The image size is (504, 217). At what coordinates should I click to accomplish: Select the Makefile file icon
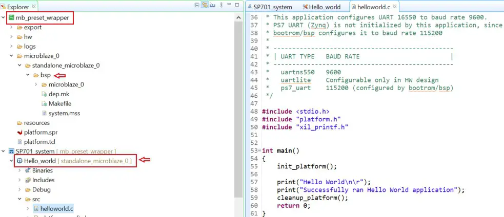click(x=45, y=104)
